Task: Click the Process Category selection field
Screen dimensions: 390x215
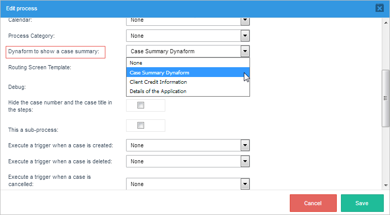Action: [x=183, y=36]
